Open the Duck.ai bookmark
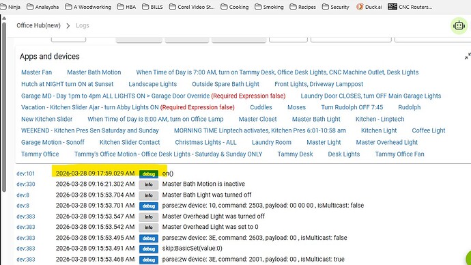Screen dimensions: 471x265 click(x=369, y=7)
